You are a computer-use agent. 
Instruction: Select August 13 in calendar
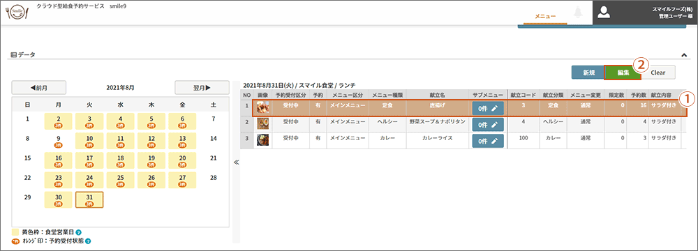182,141
